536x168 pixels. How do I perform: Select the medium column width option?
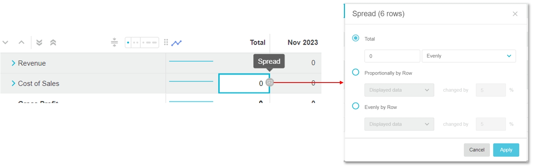pos(136,43)
